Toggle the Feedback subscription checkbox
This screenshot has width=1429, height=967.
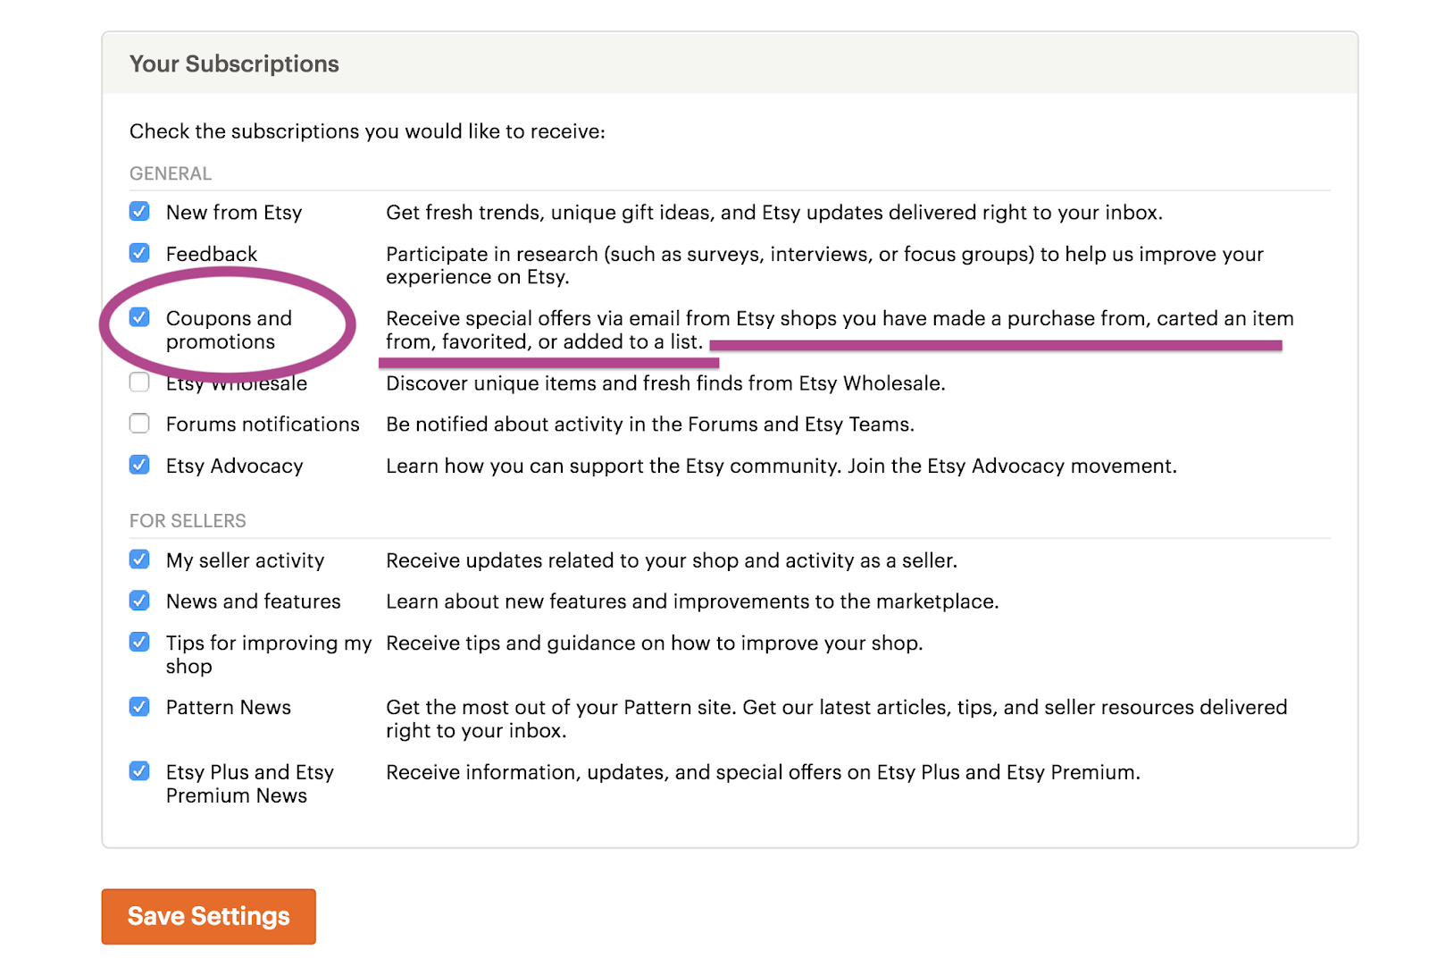139,253
